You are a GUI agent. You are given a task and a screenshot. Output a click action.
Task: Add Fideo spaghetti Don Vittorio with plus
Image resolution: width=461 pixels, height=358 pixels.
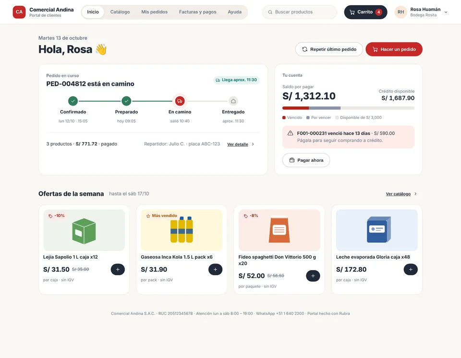[313, 276]
